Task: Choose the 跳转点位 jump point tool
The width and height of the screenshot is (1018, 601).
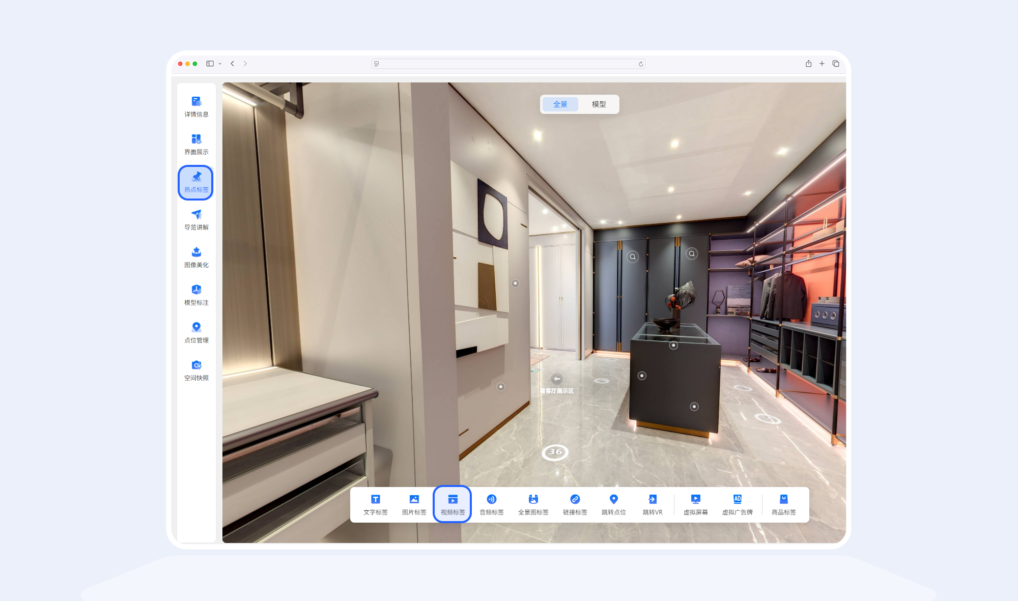Action: coord(614,504)
